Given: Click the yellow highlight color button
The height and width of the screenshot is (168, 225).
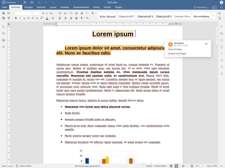Looking at the screenshot, I should (41, 18).
